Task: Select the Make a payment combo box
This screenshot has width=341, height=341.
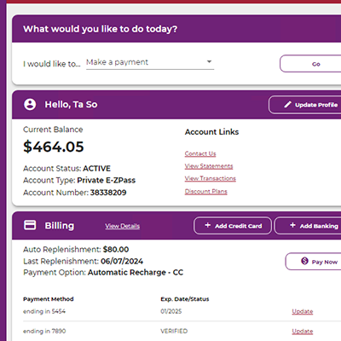Action: (150, 62)
